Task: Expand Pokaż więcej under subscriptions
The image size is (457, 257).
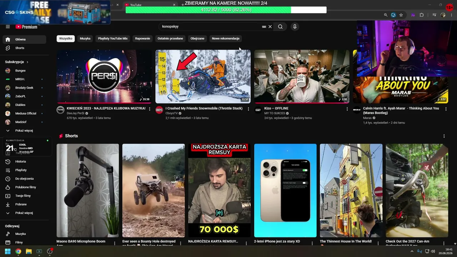Action: click(x=24, y=131)
